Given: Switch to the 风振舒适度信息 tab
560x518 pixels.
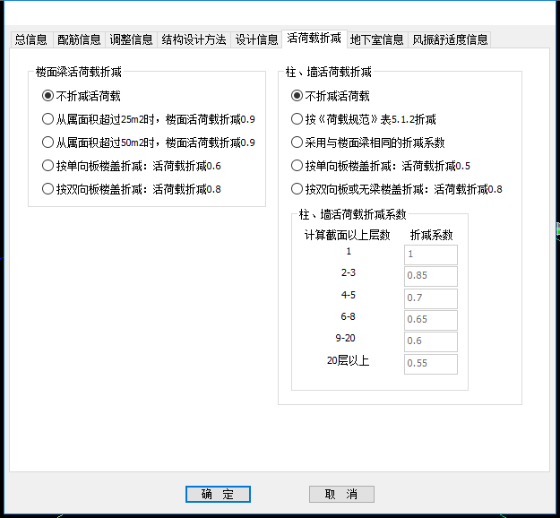Looking at the screenshot, I should point(450,39).
